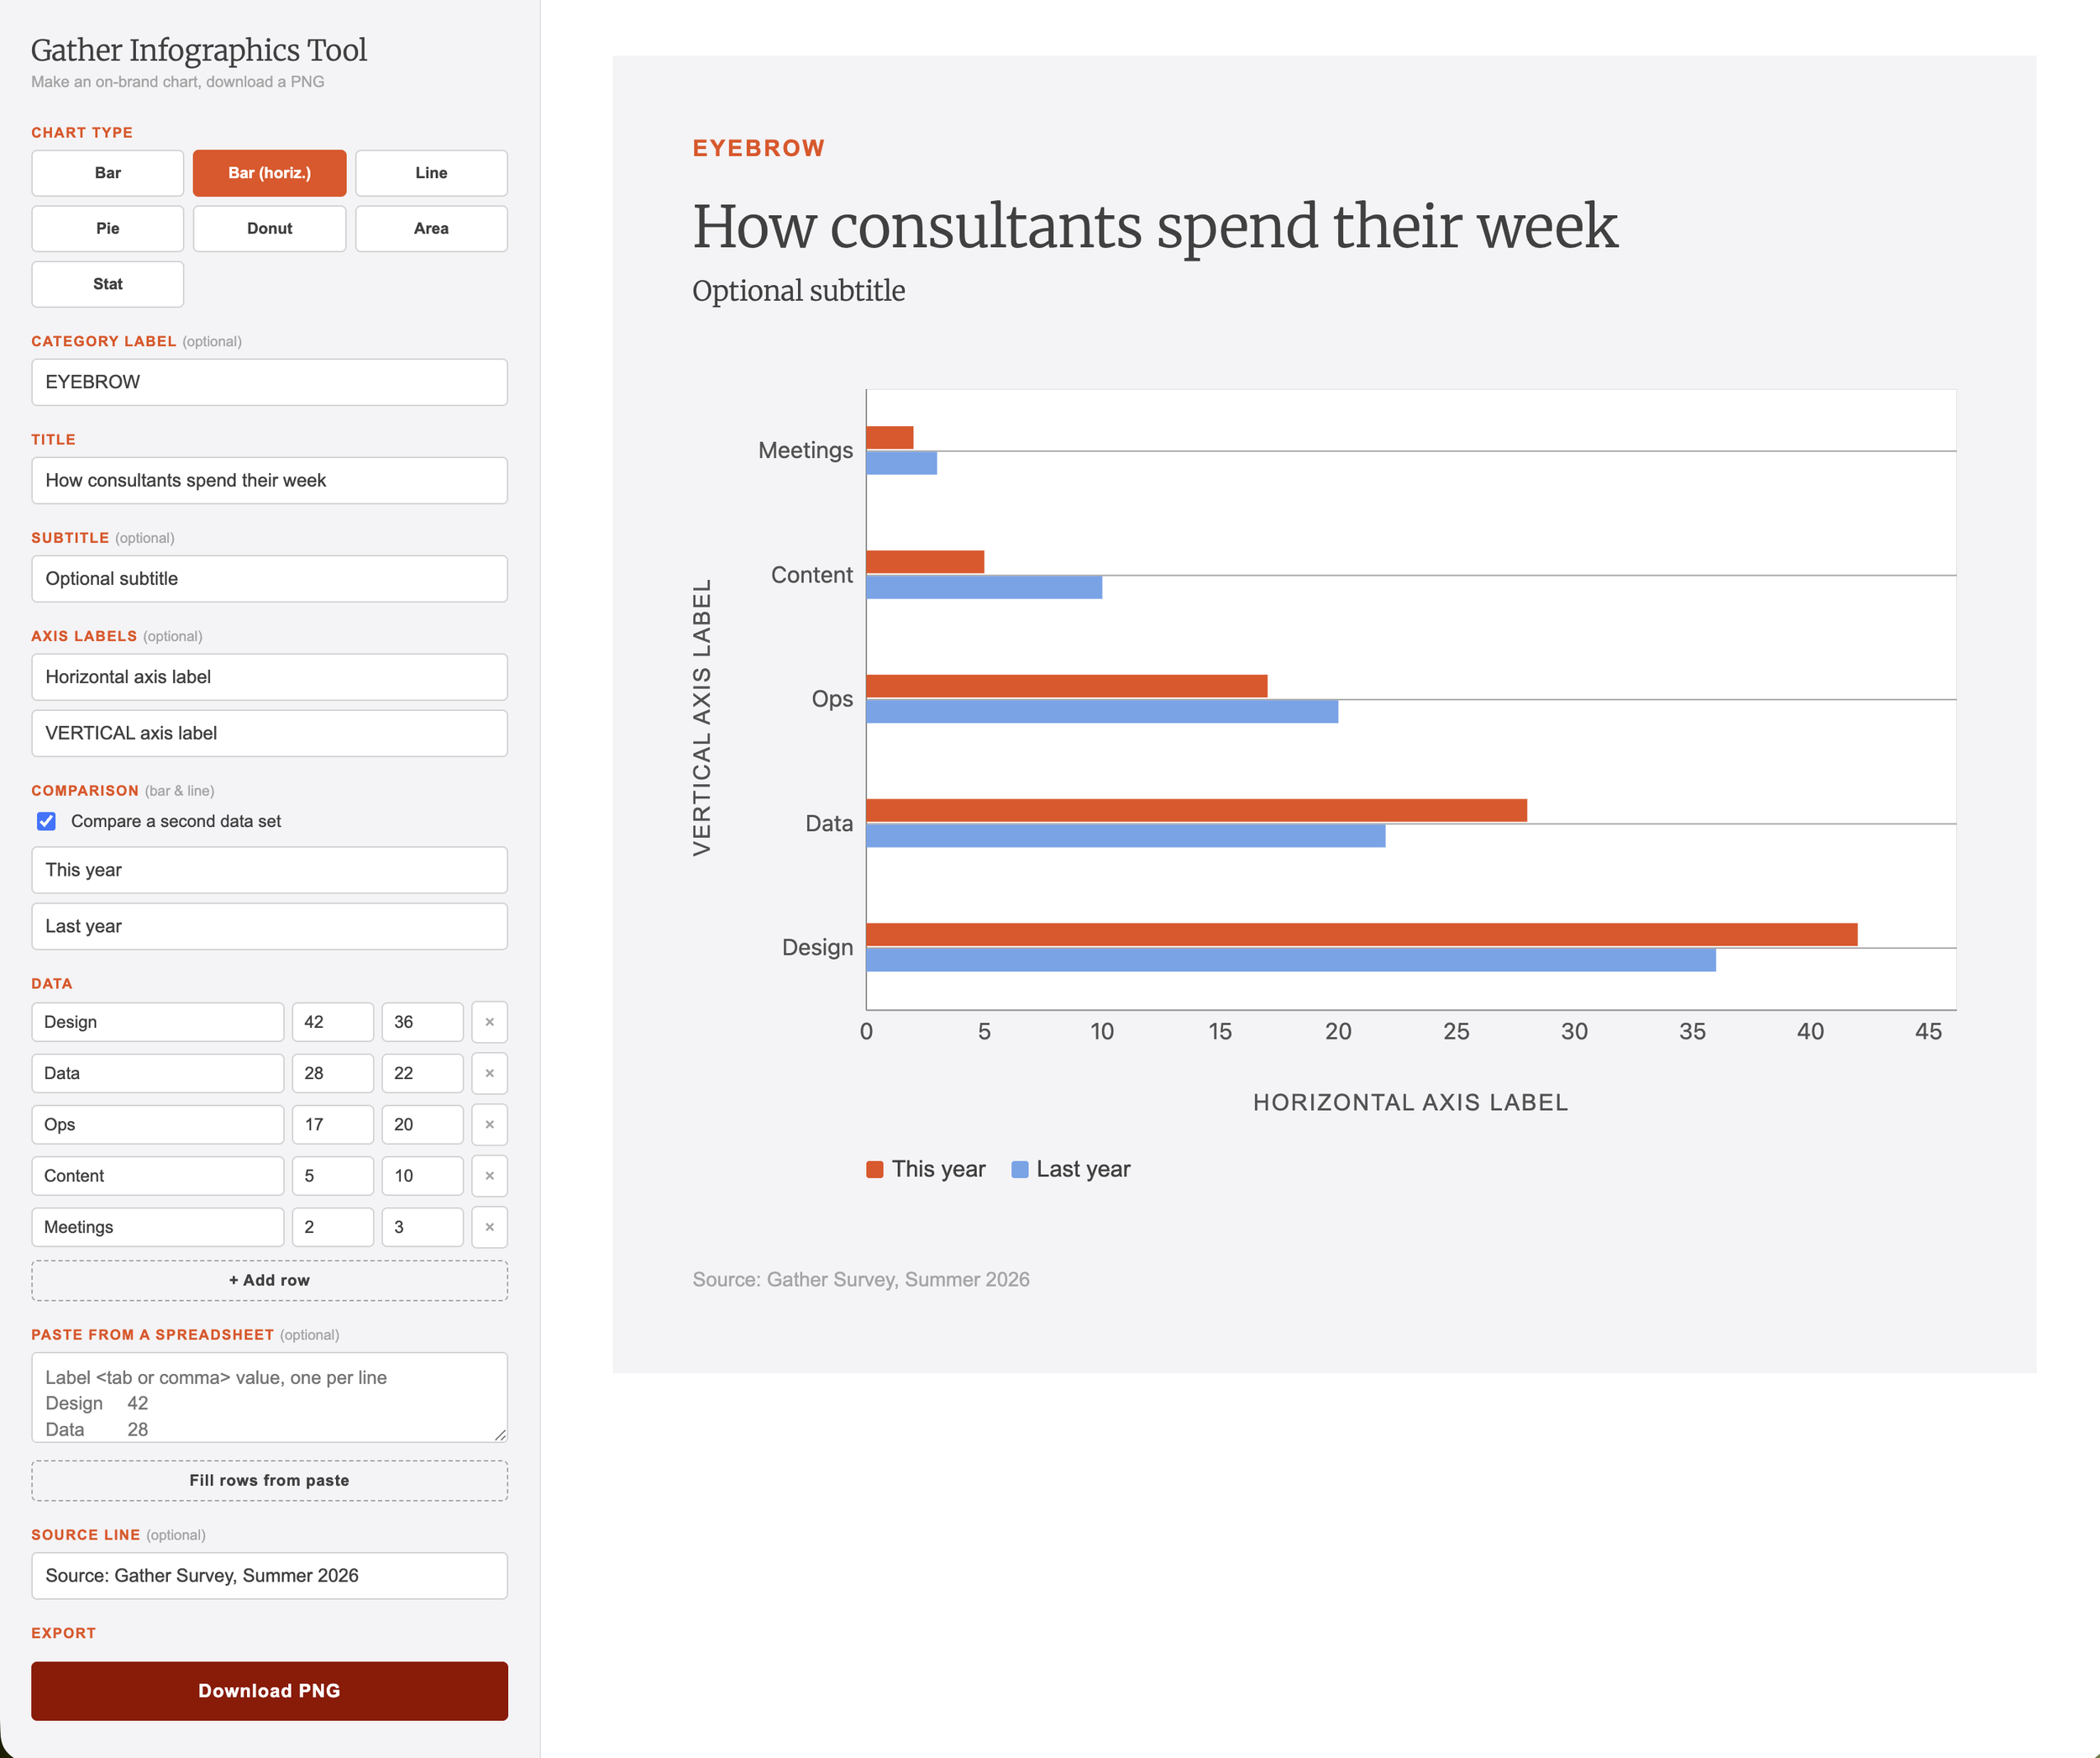Select the Bar (horiz.) chart type
The height and width of the screenshot is (1758, 2100).
tap(269, 173)
